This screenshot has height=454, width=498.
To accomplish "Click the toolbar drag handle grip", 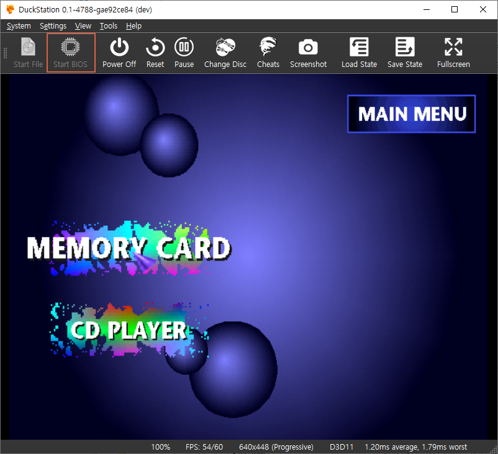I will coord(5,53).
